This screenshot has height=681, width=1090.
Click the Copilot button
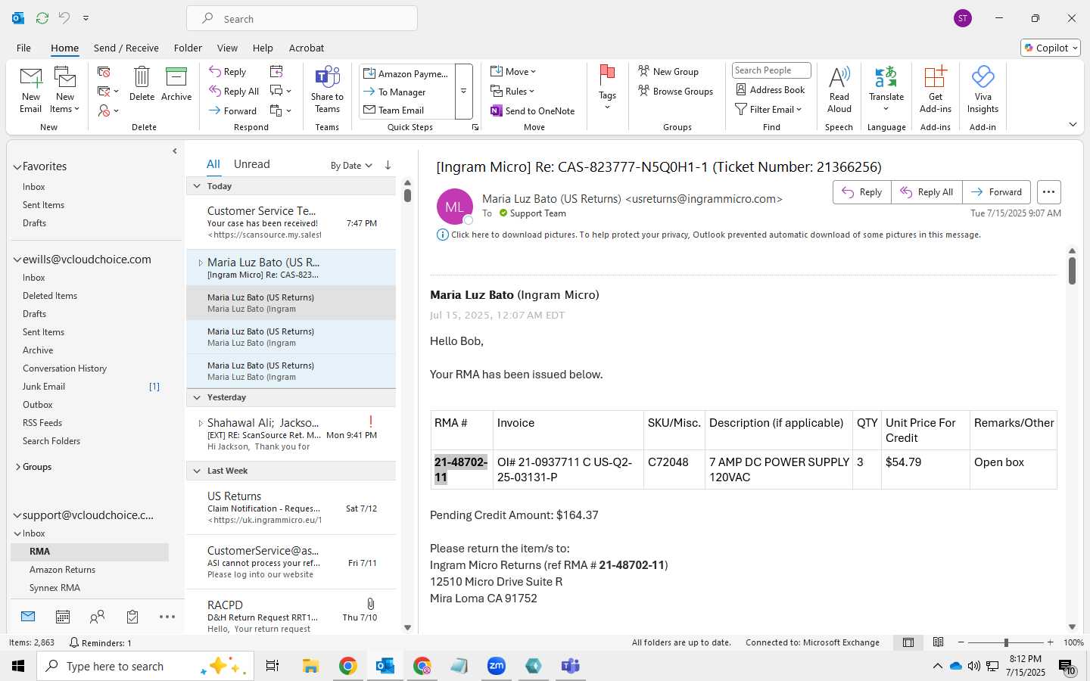pyautogui.click(x=1051, y=48)
